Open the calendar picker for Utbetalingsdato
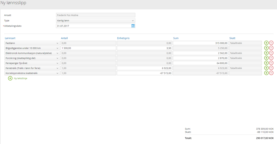Screen dimensions: 277x144 (x=133, y=26)
